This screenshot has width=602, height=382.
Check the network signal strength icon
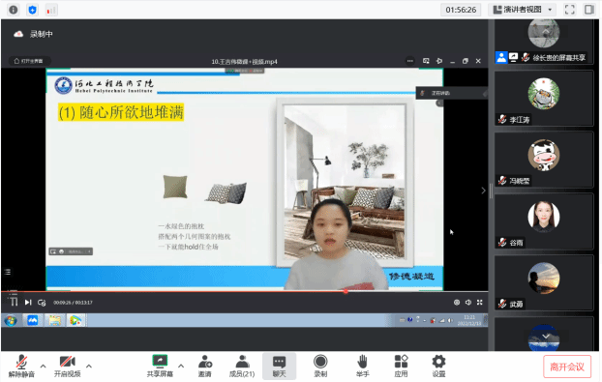click(x=51, y=10)
